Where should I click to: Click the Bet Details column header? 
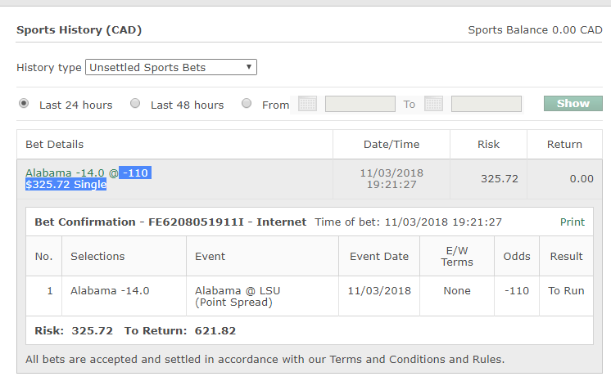(54, 145)
